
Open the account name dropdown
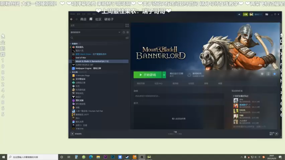pyautogui.click(x=258, y=14)
